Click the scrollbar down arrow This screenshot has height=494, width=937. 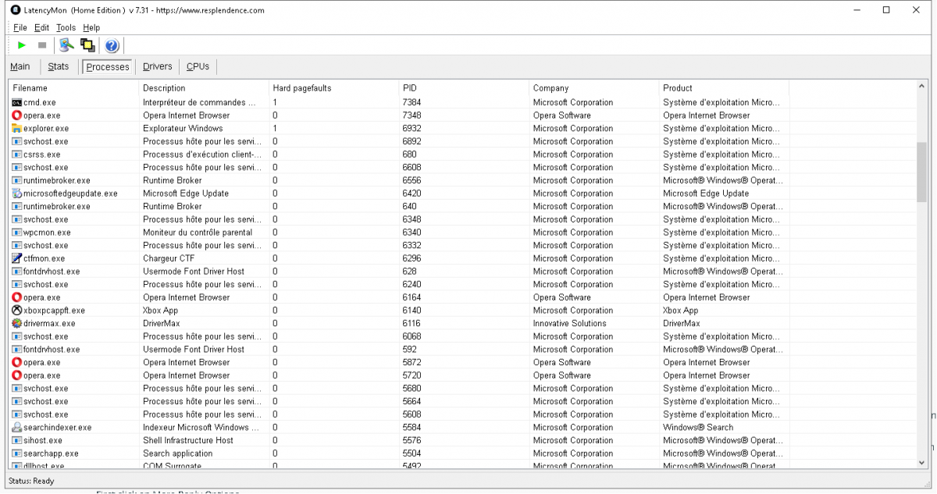pos(921,463)
